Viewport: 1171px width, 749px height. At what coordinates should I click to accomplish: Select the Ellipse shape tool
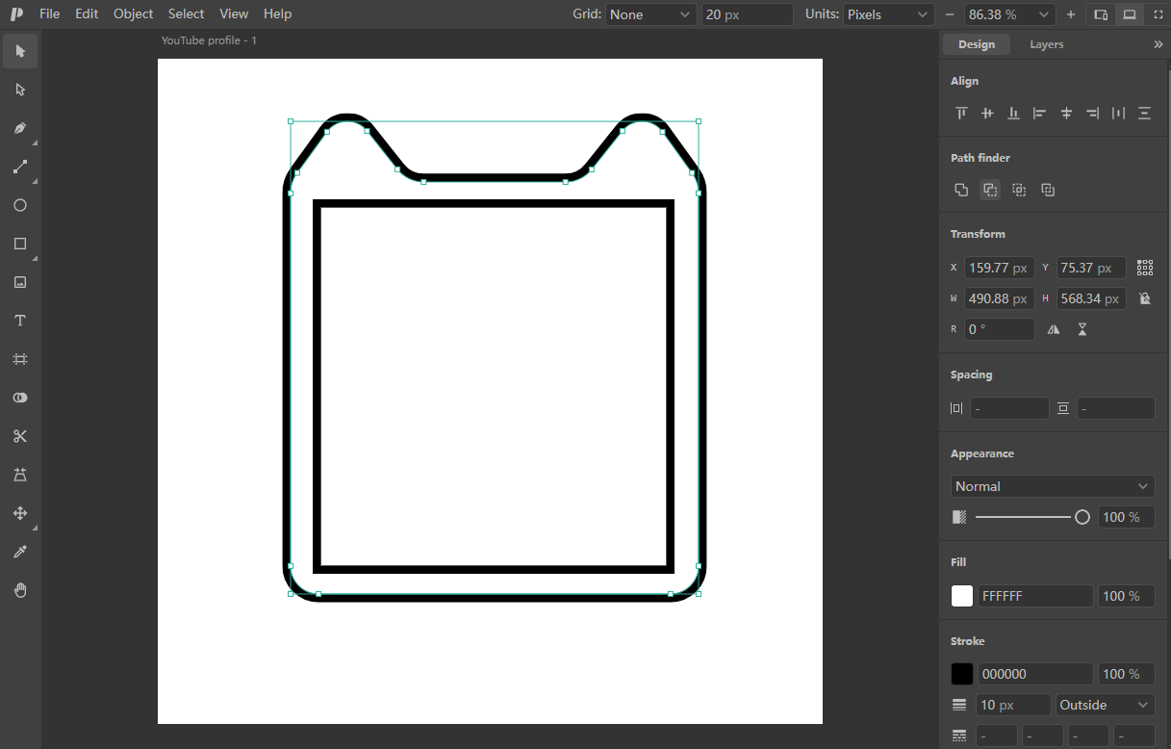(20, 205)
